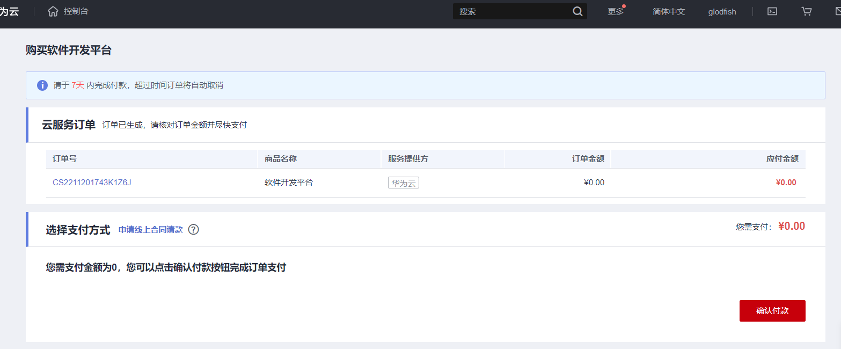Click the 云服务订单 section heading
841x349 pixels.
pyautogui.click(x=69, y=125)
